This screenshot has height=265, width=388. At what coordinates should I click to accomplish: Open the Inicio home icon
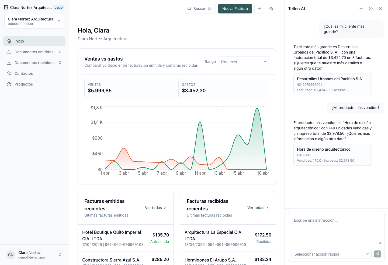(9, 41)
